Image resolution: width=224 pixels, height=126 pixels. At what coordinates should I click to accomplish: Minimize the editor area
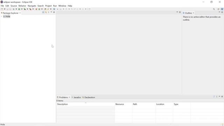coord(177,12)
